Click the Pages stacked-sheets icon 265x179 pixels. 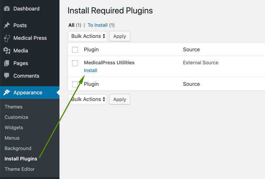[7, 63]
